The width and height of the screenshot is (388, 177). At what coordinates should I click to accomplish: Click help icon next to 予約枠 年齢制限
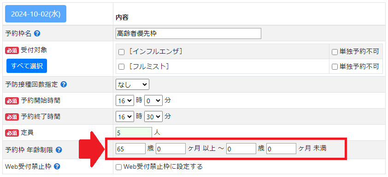[x=59, y=149]
